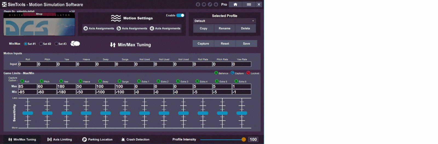Toggle Extra 2 capture option icon

coord(158,81)
